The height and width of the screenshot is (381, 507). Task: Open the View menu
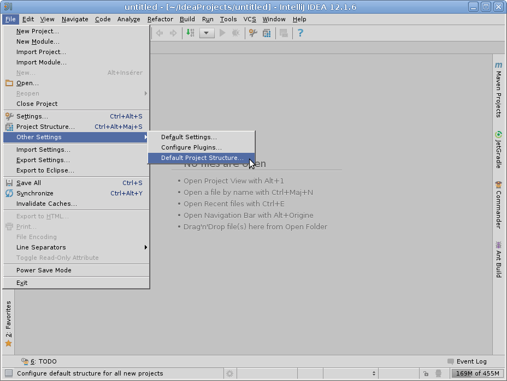47,20
